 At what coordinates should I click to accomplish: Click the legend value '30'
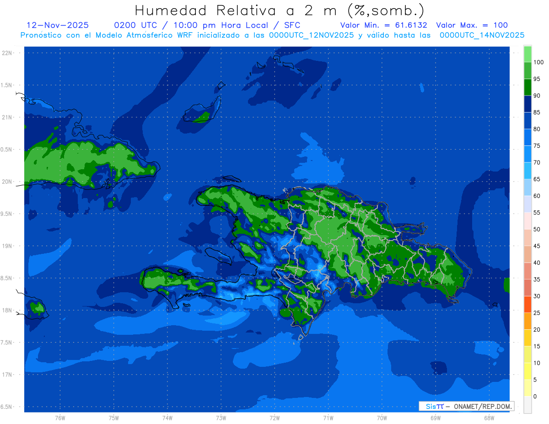tap(537, 296)
